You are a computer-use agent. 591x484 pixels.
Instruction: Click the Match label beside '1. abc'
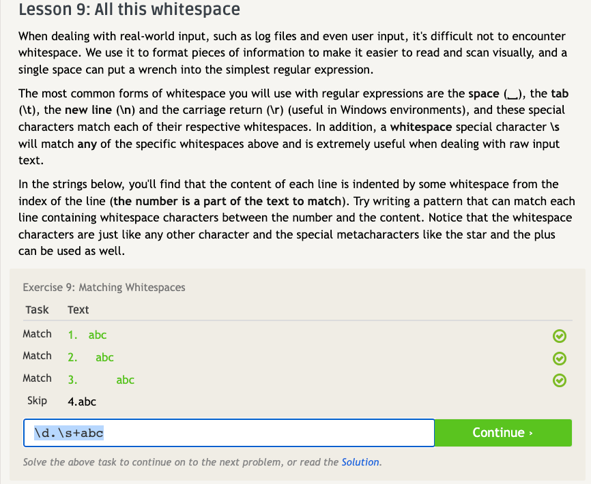pos(37,334)
